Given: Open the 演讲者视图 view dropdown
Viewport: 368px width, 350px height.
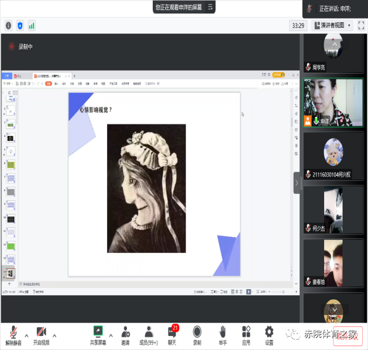Looking at the screenshot, I should coord(332,26).
